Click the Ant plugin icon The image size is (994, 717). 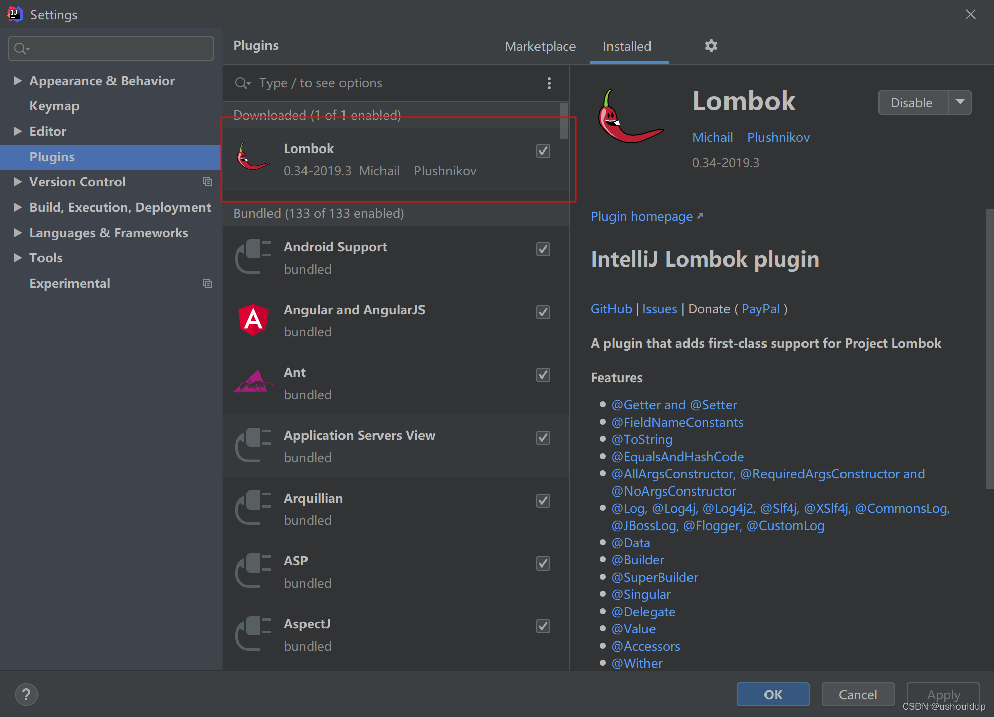[252, 383]
